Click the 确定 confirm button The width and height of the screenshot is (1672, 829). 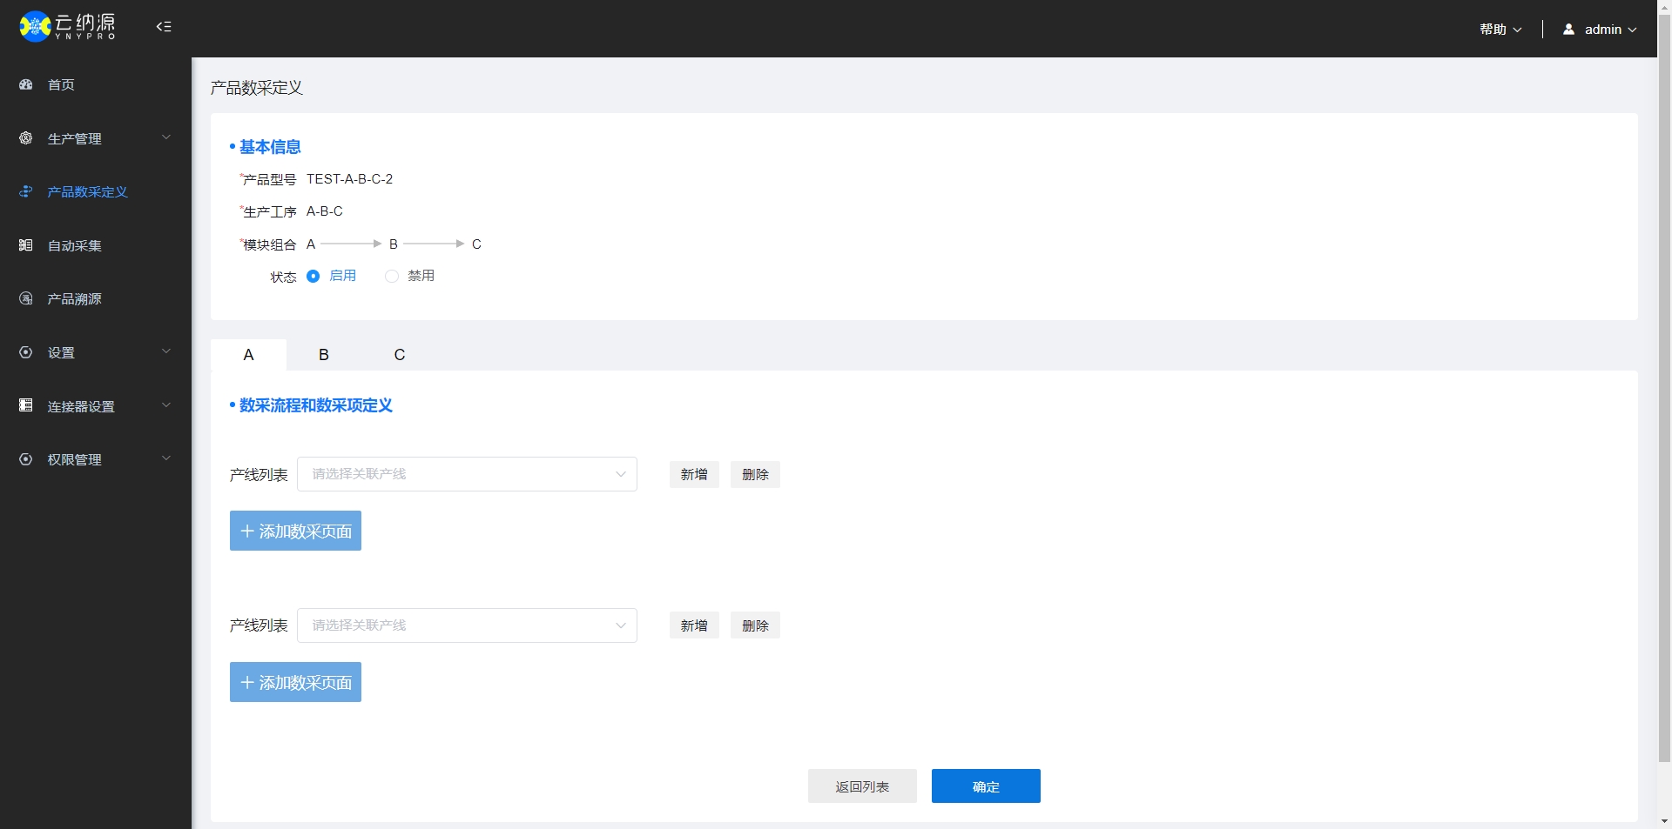click(986, 786)
